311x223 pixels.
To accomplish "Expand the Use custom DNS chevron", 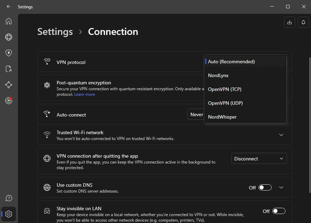I will 281,187.
